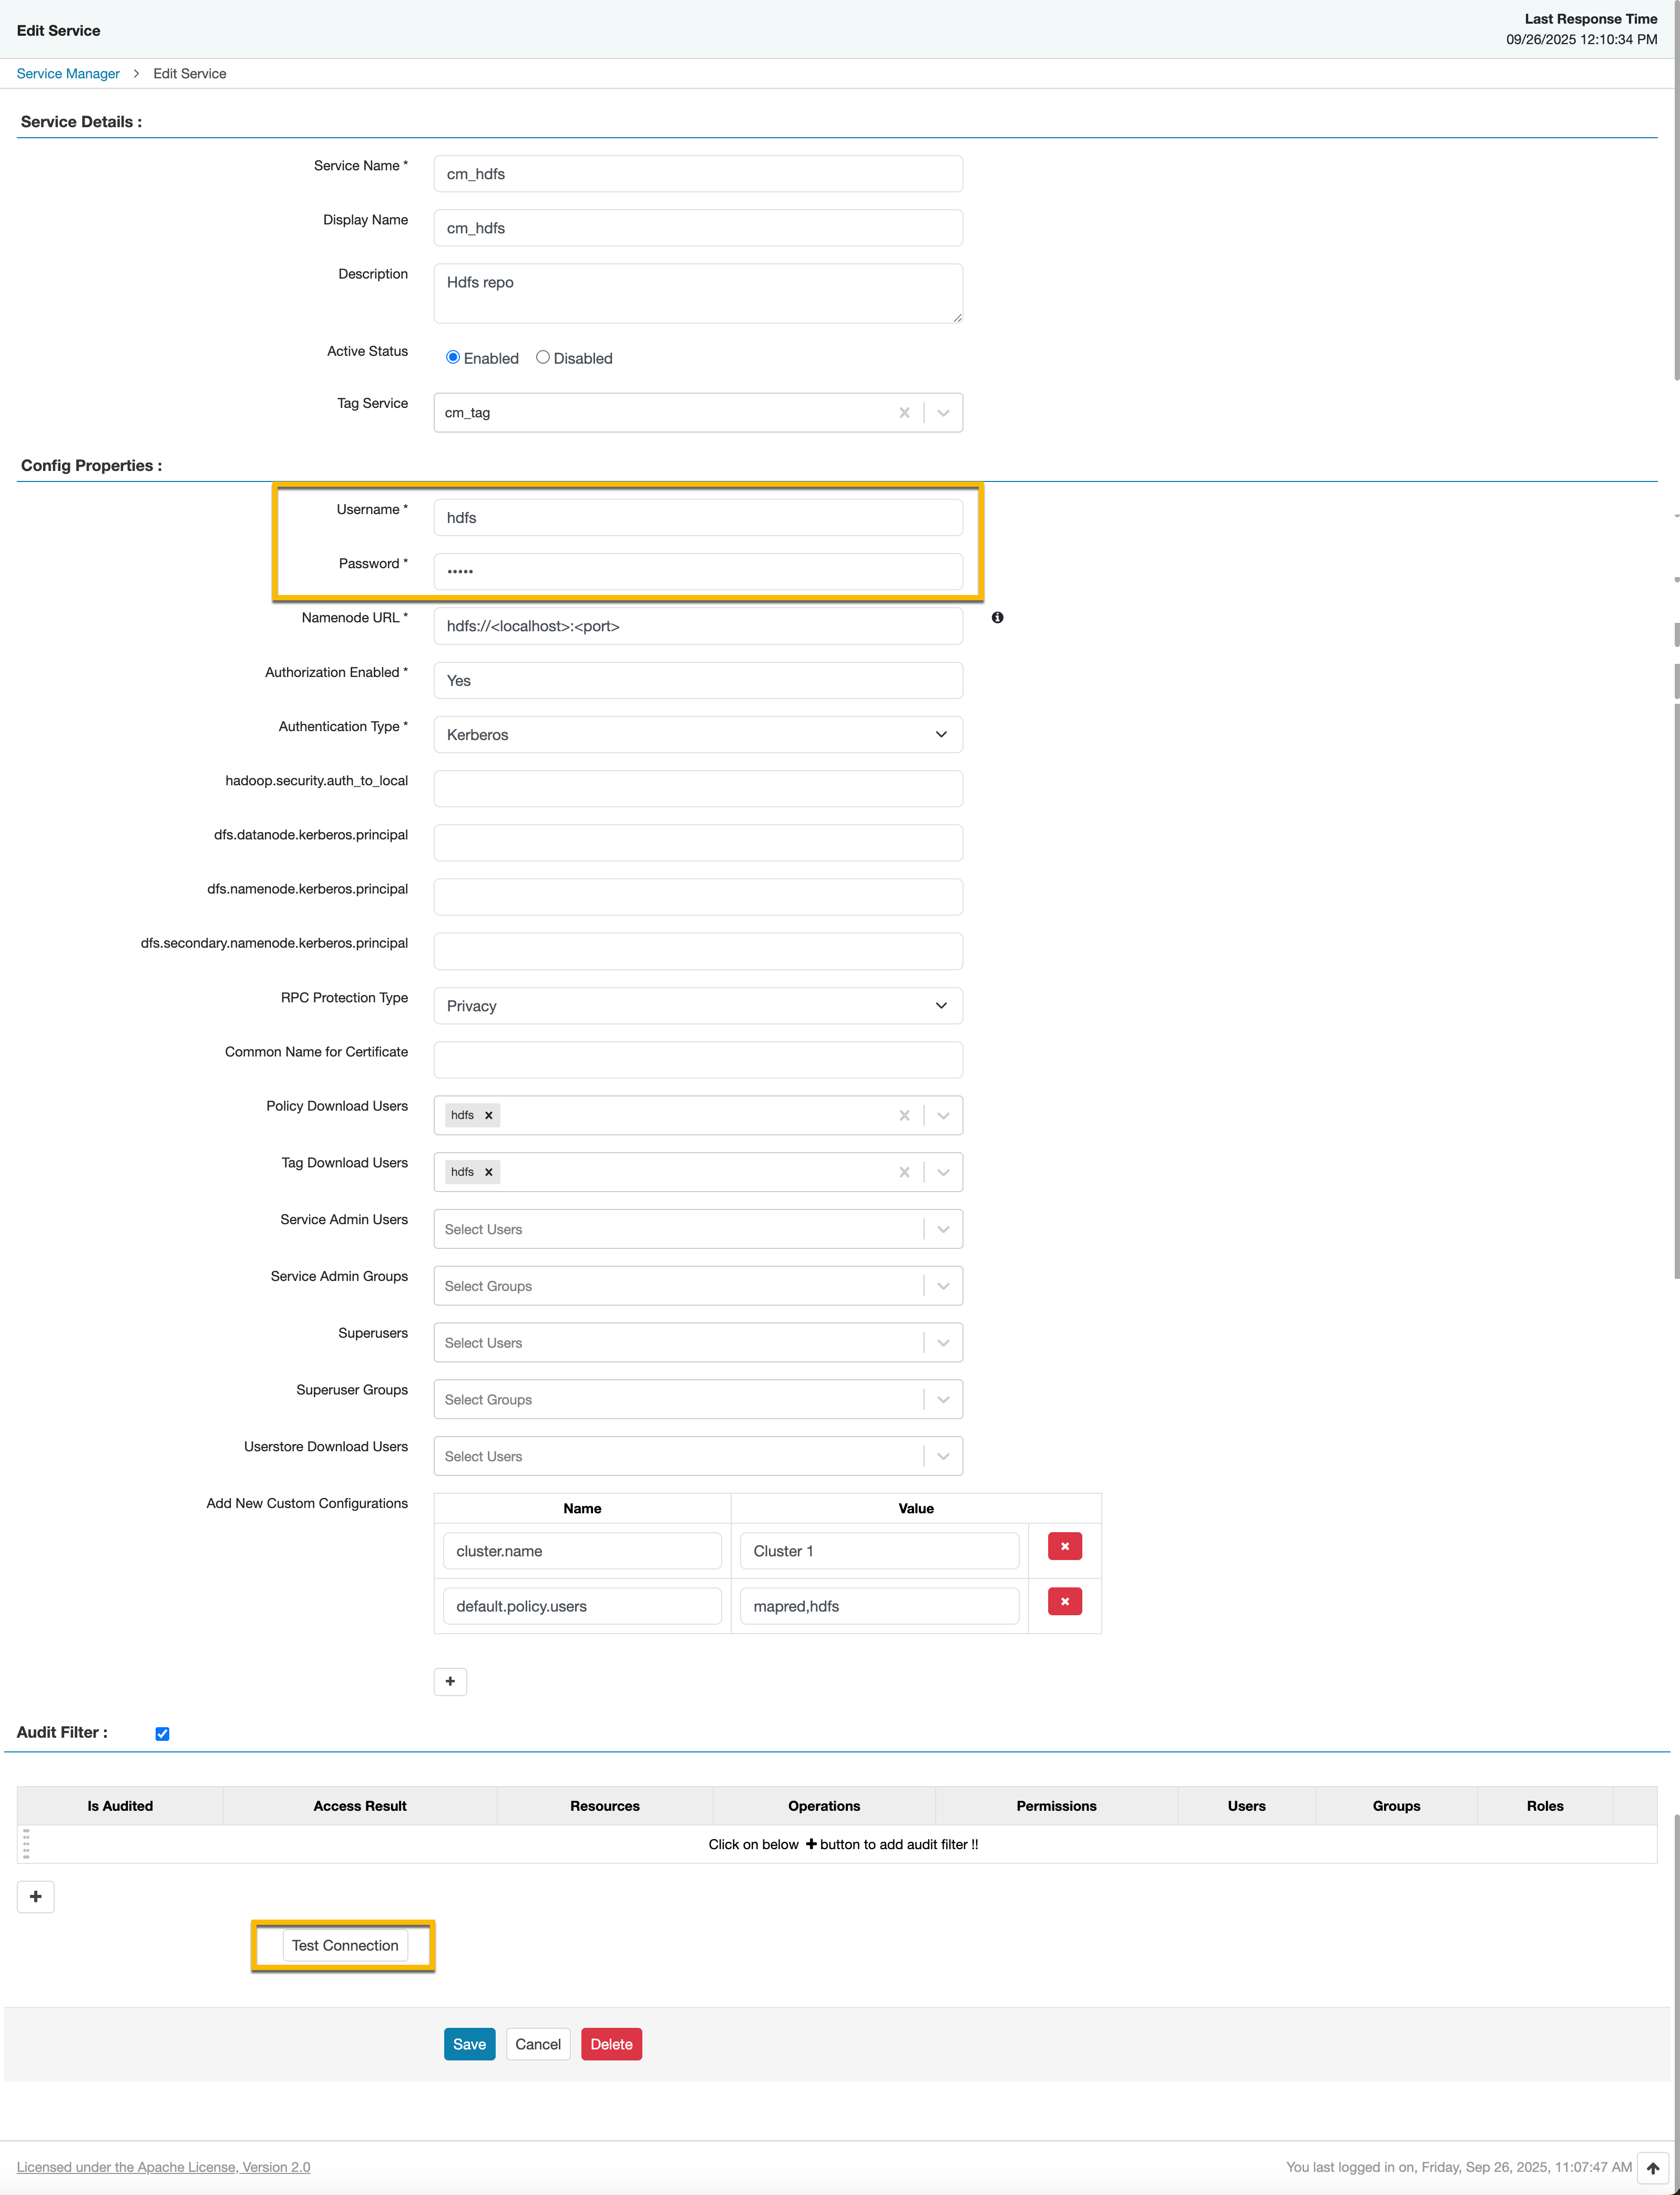Open the RPC Protection Type dropdown

pyautogui.click(x=698, y=1005)
